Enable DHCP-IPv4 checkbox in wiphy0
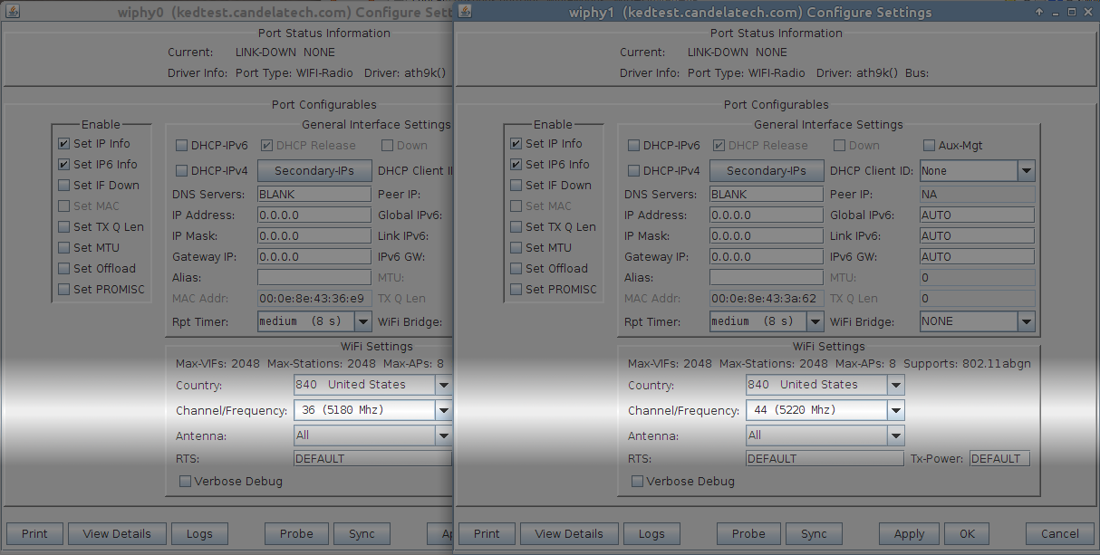The width and height of the screenshot is (1100, 555). 181,170
